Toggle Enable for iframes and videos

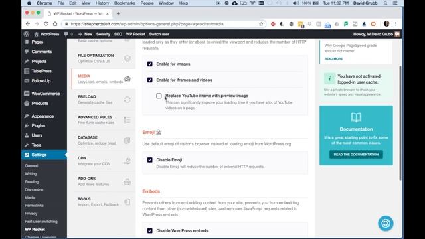[150, 80]
